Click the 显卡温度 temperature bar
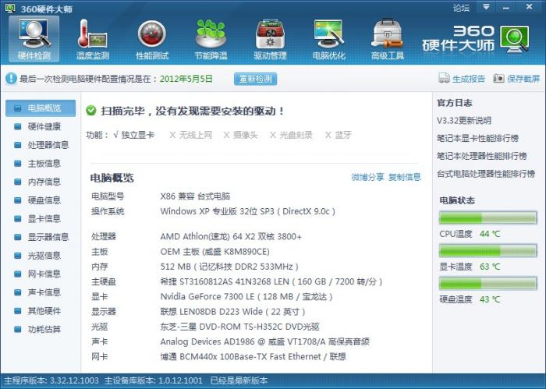This screenshot has height=389, width=546. (x=487, y=250)
